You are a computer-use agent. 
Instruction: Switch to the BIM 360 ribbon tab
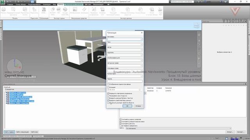(87, 4)
